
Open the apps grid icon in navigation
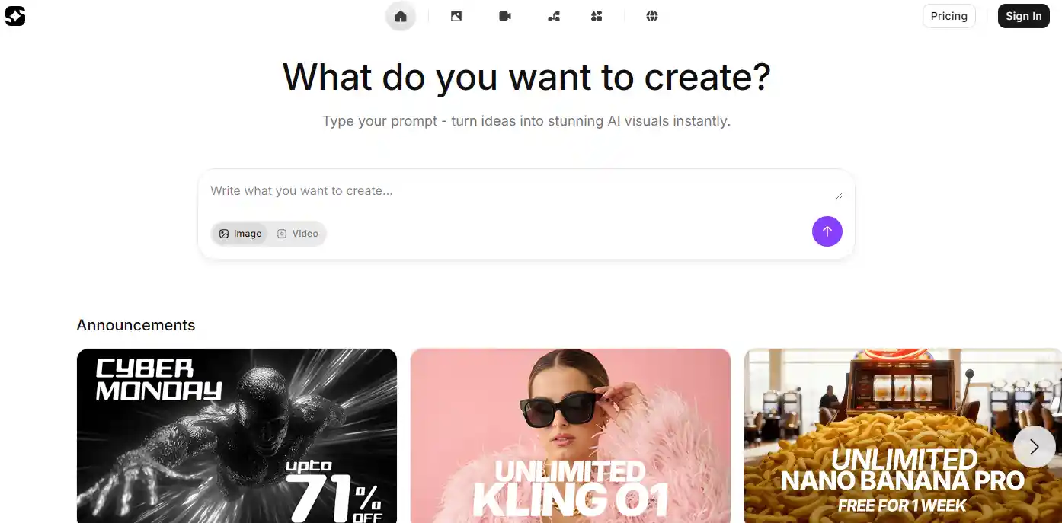(597, 16)
